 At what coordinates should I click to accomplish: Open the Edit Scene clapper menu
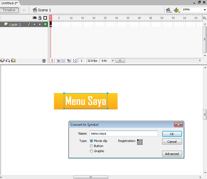click(169, 10)
